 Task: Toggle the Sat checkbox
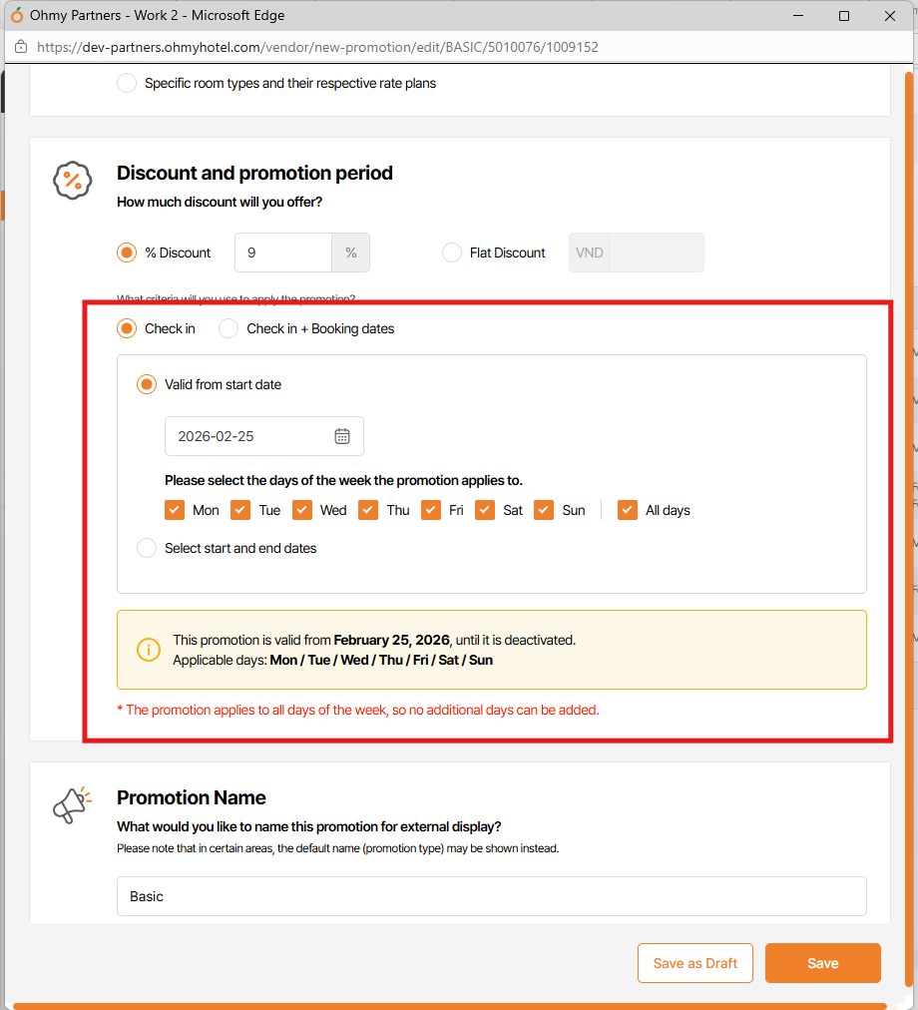click(485, 510)
